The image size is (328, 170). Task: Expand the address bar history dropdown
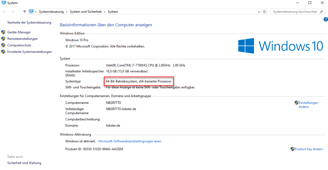259,12
